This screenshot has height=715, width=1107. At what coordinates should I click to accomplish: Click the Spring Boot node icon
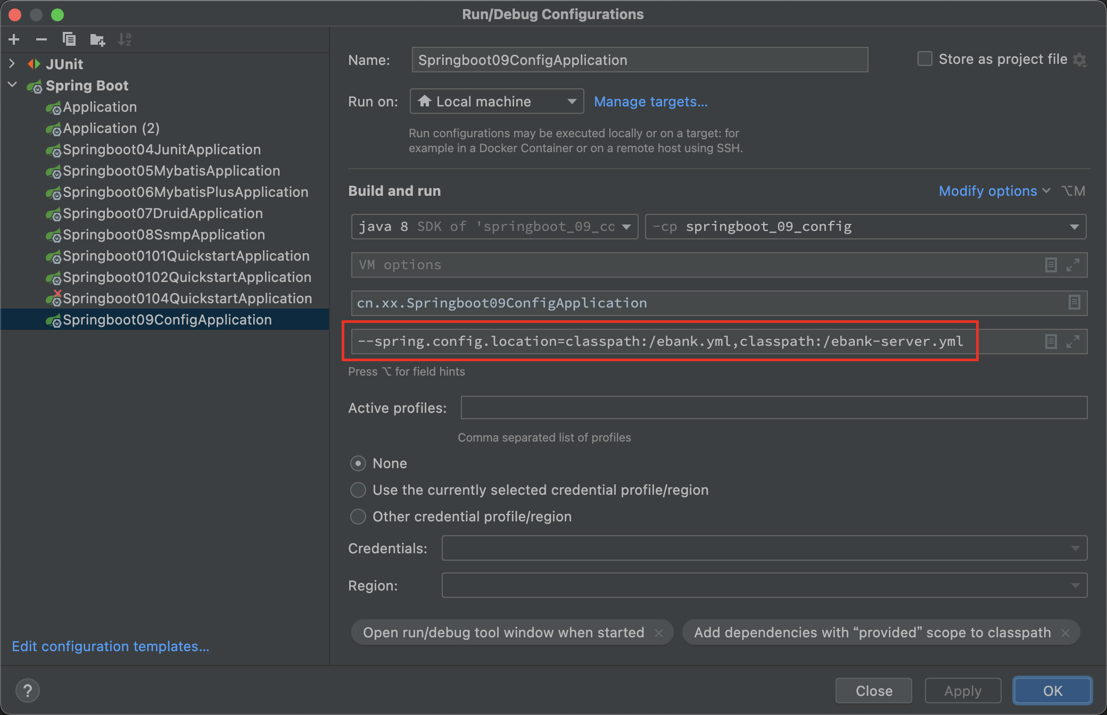click(35, 86)
